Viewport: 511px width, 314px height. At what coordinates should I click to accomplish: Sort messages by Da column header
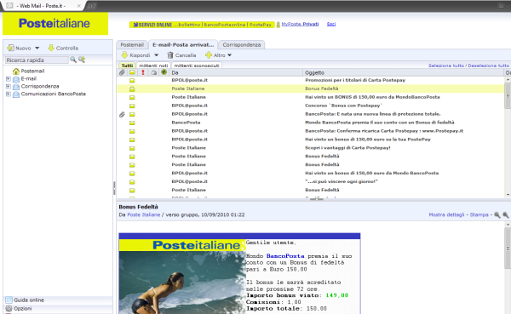[236, 72]
